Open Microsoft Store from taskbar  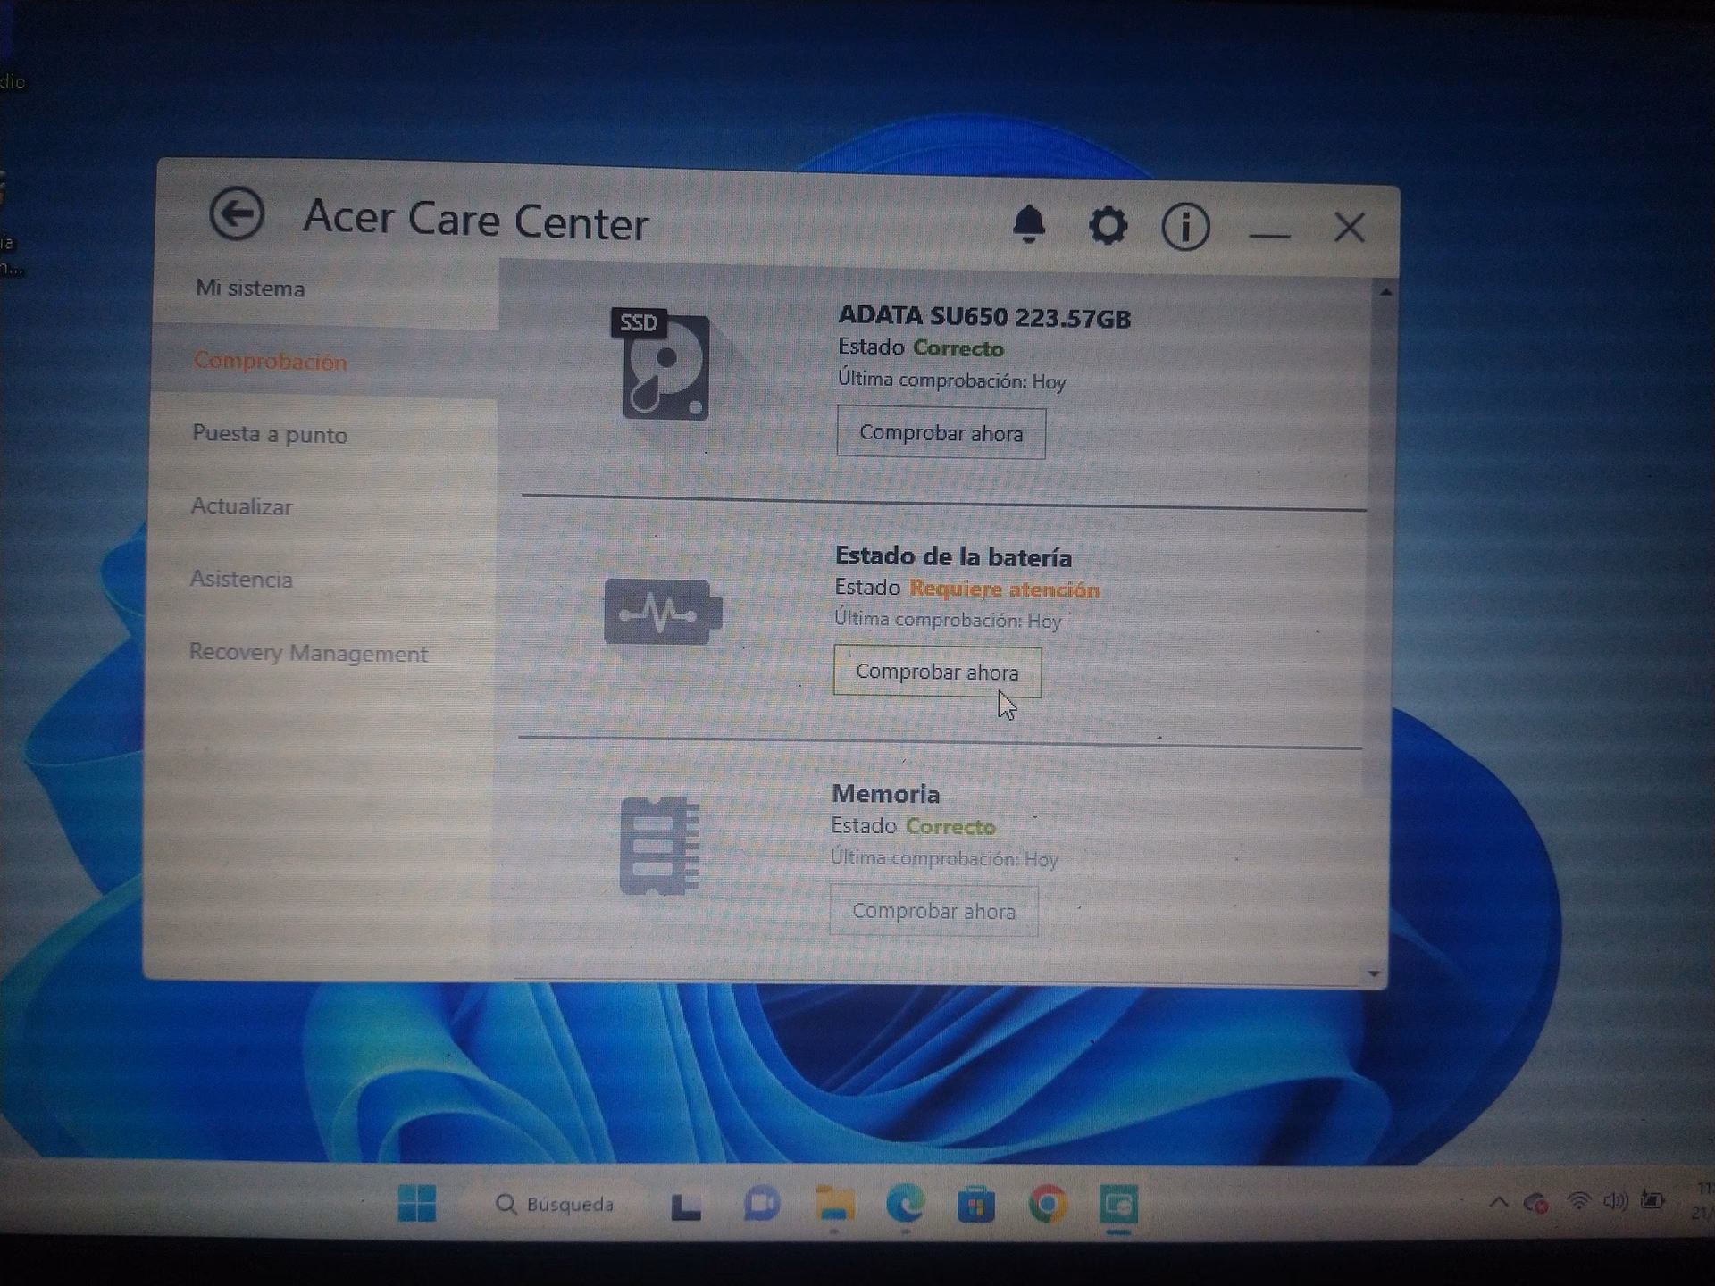[975, 1206]
